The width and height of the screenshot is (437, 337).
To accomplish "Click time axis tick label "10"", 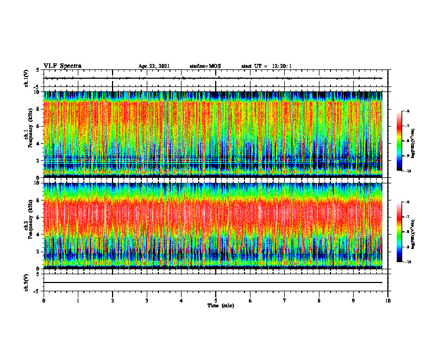I will [388, 301].
